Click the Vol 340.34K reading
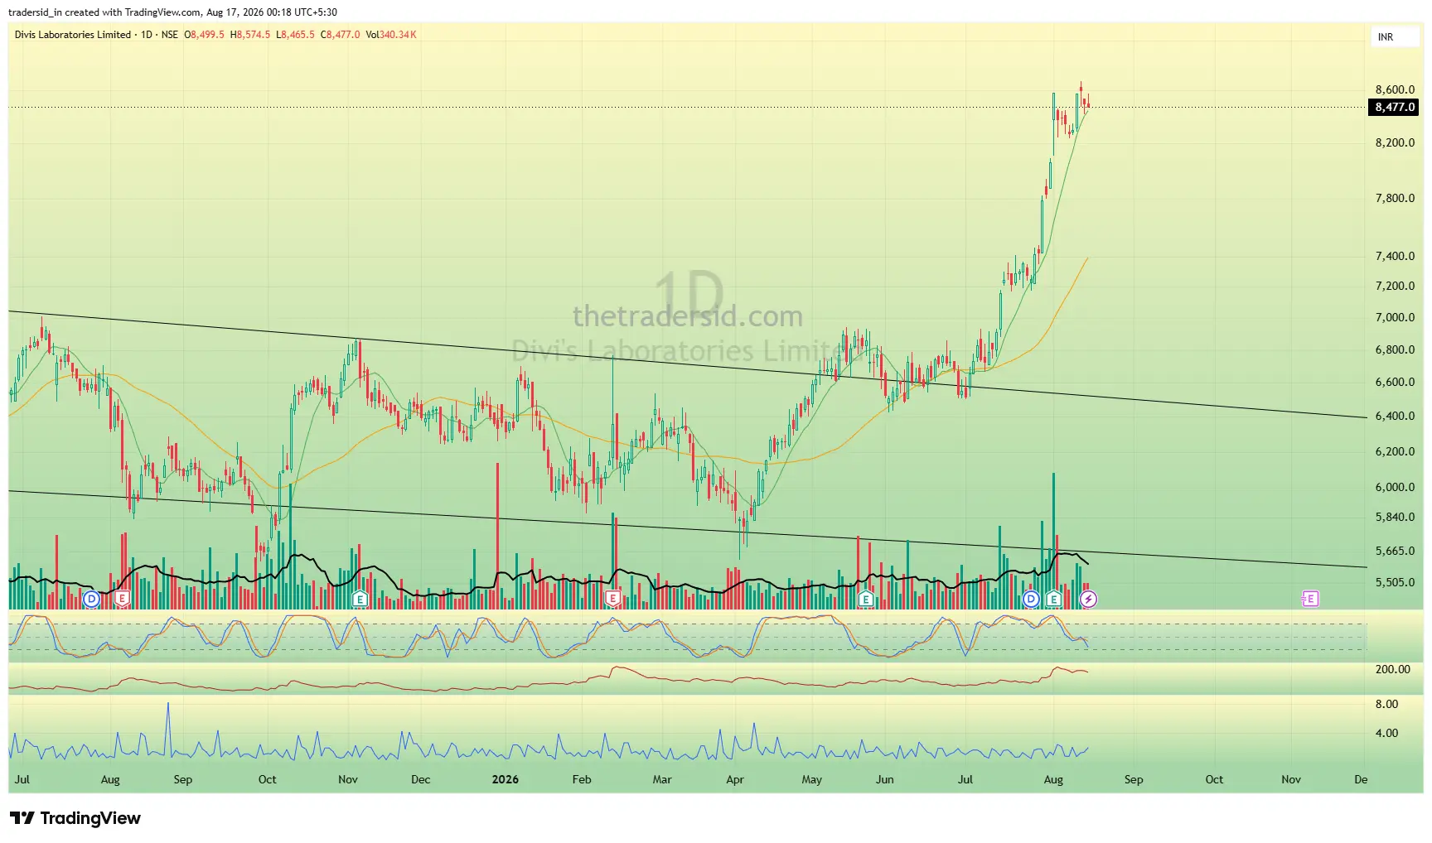 (391, 35)
